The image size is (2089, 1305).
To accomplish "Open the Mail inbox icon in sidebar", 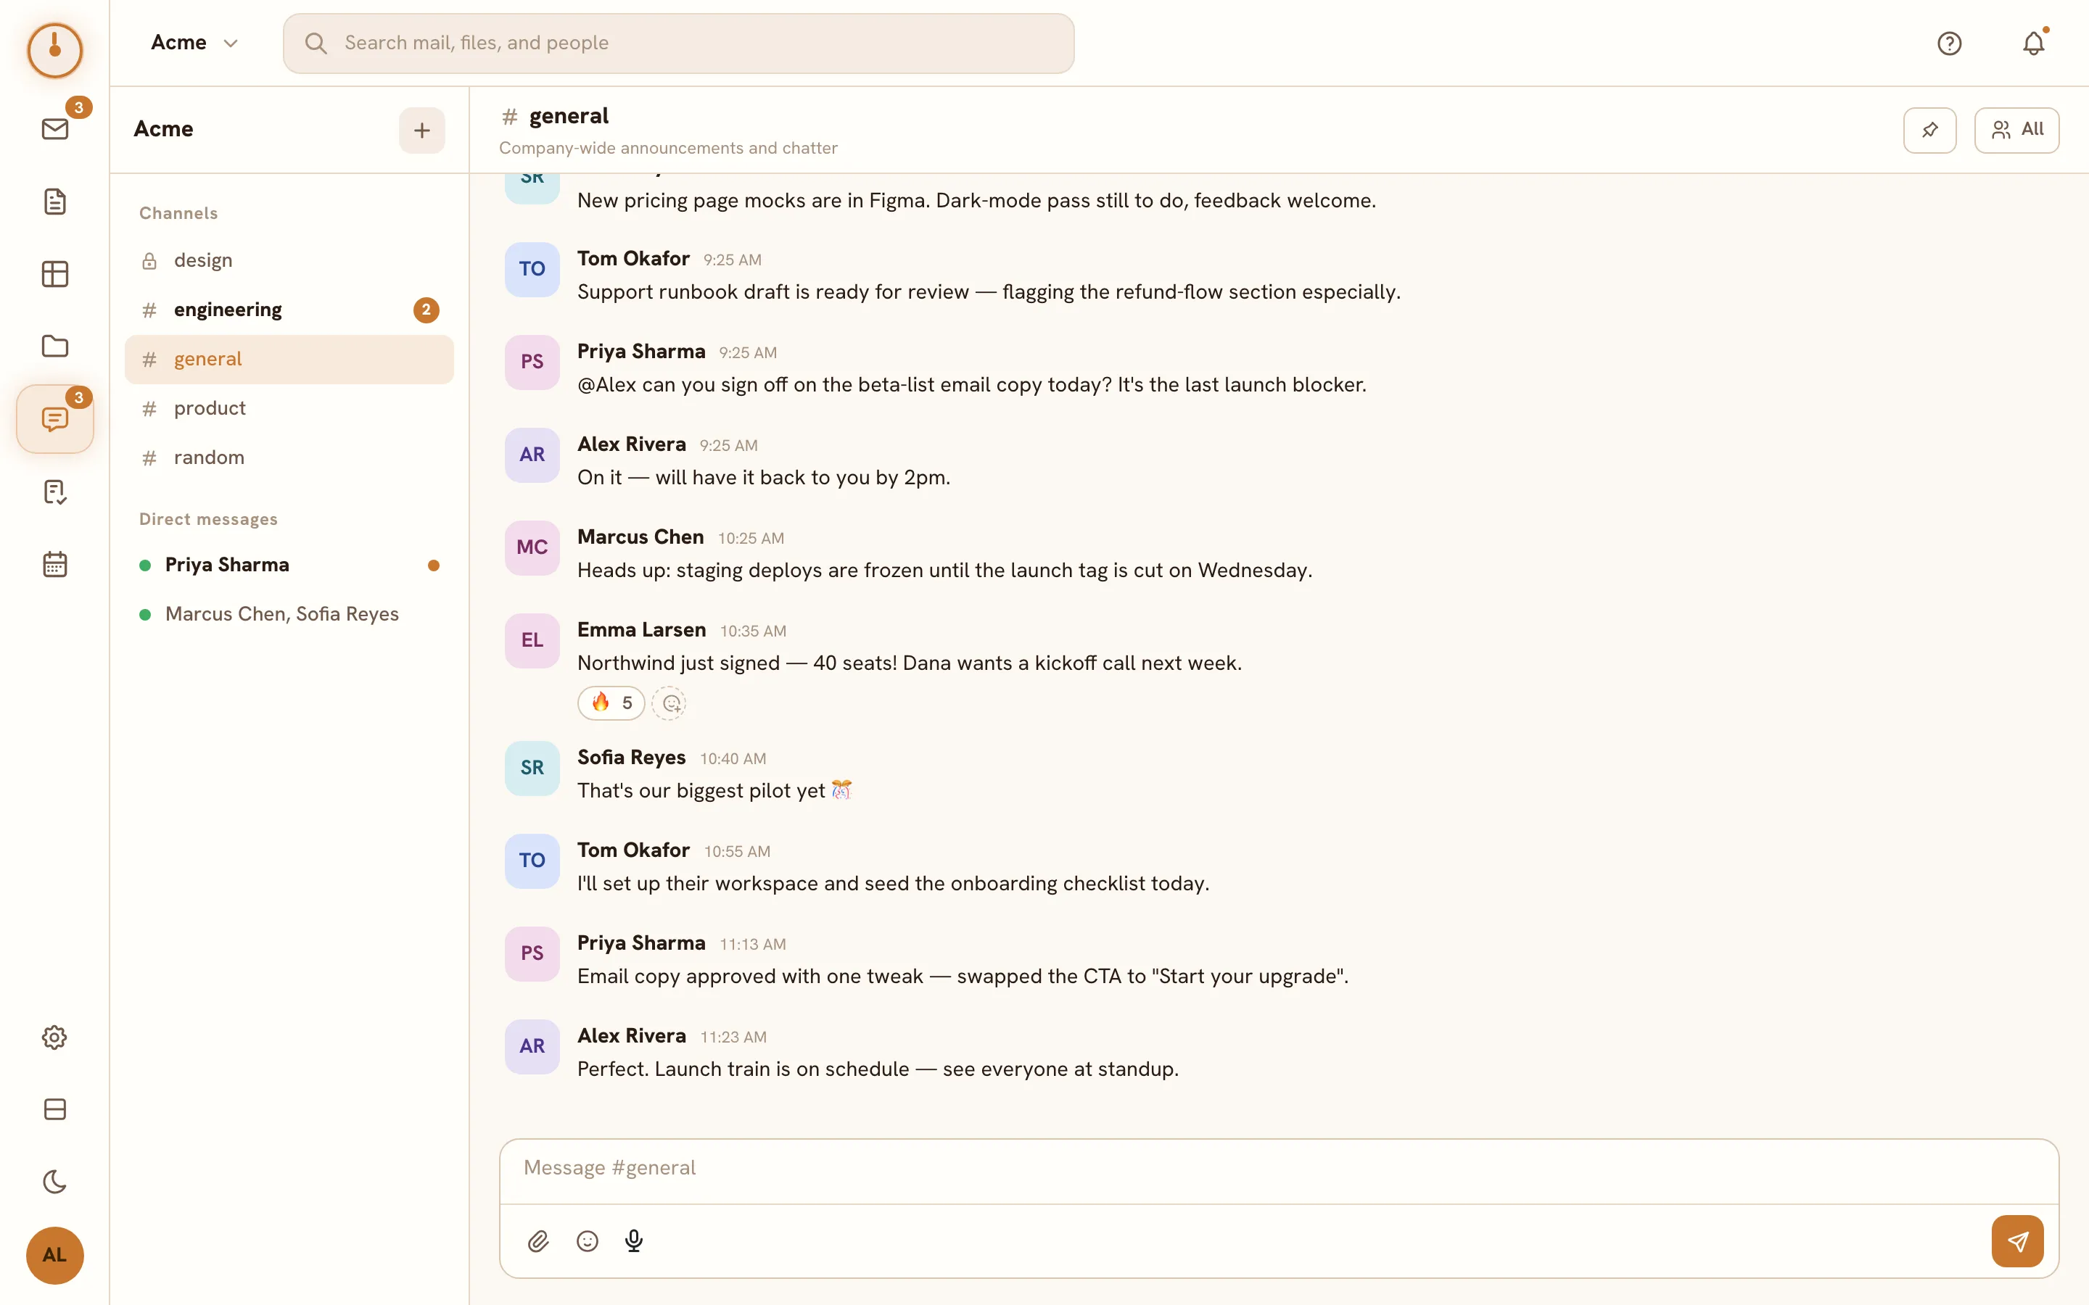I will (54, 130).
